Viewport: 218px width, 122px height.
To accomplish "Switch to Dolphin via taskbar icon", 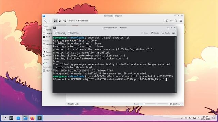I will pyautogui.click(x=25, y=118).
